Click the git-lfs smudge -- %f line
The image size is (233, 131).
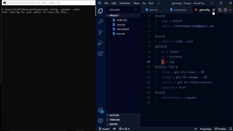185,77
